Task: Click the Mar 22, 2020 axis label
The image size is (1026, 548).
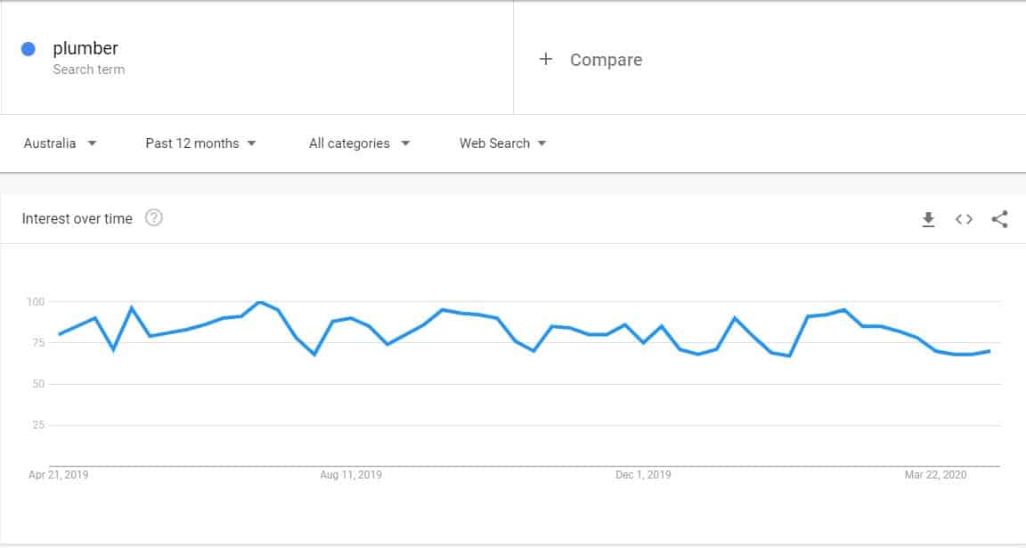Action: 934,475
